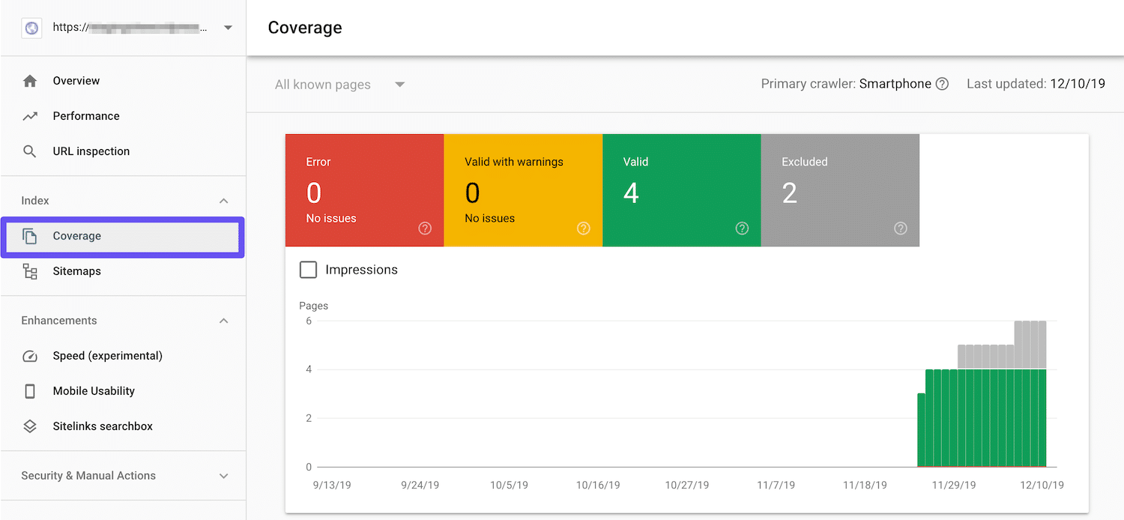Click the Primary crawler help icon
1124x520 pixels.
coord(942,83)
